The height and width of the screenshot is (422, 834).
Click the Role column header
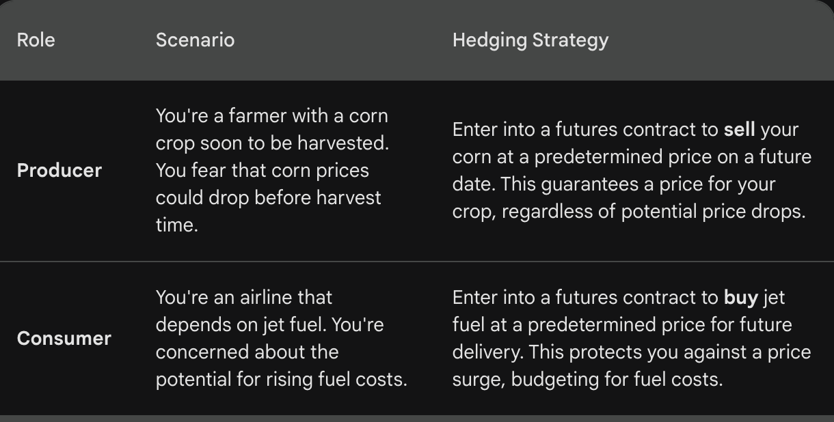pos(36,40)
